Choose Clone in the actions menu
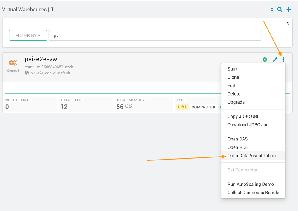Image resolution: width=298 pixels, height=211 pixels. click(x=233, y=77)
